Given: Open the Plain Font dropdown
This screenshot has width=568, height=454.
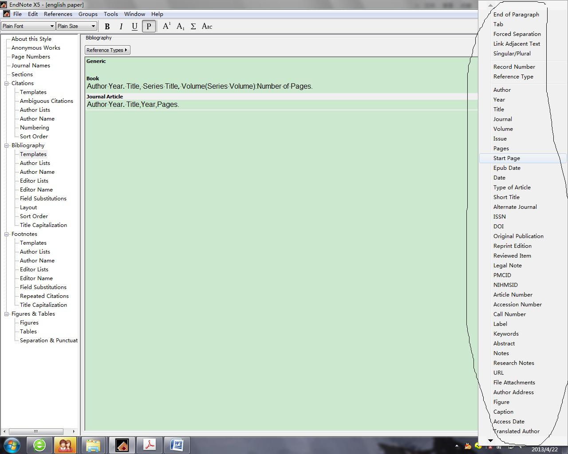Looking at the screenshot, I should coord(28,26).
